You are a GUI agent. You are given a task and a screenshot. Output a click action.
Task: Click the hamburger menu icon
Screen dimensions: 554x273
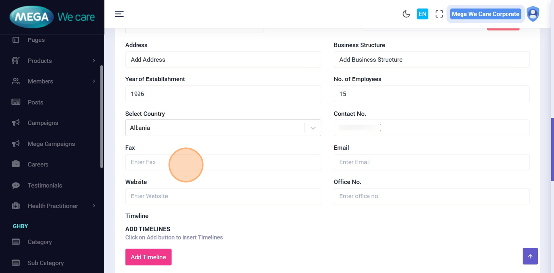tap(119, 14)
